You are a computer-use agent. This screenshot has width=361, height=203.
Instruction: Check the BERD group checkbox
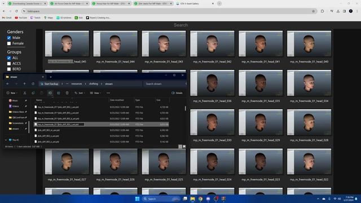(x=9, y=69)
